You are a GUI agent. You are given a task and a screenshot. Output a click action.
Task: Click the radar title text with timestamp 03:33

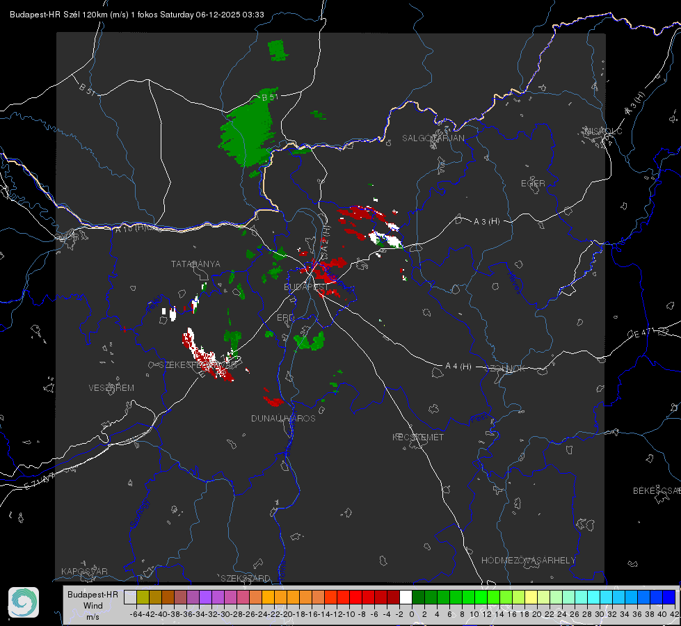point(137,15)
